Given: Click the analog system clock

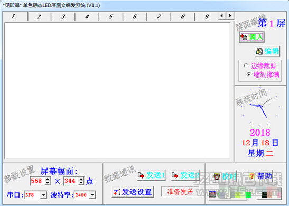Looking at the screenshot, I should [x=260, y=106].
